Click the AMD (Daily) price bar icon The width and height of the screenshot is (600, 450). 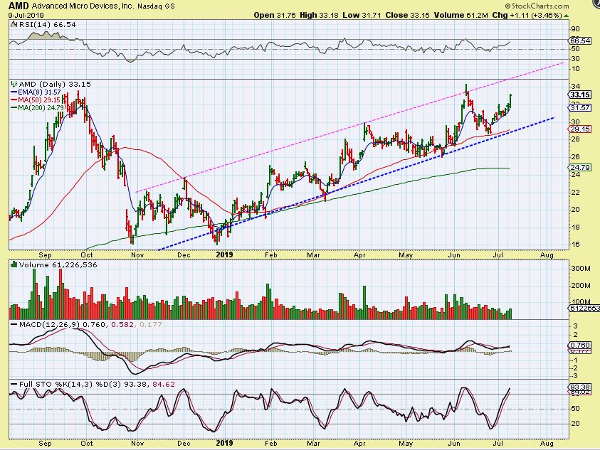coord(14,84)
